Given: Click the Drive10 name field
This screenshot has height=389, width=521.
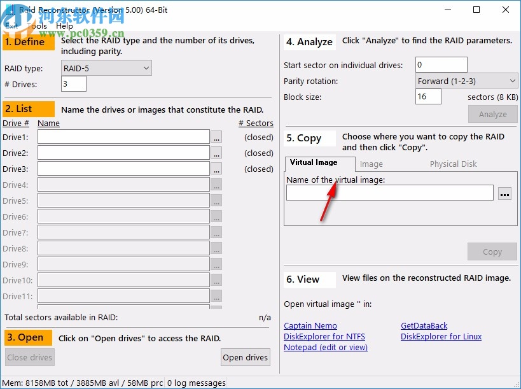Looking at the screenshot, I should (x=123, y=281).
